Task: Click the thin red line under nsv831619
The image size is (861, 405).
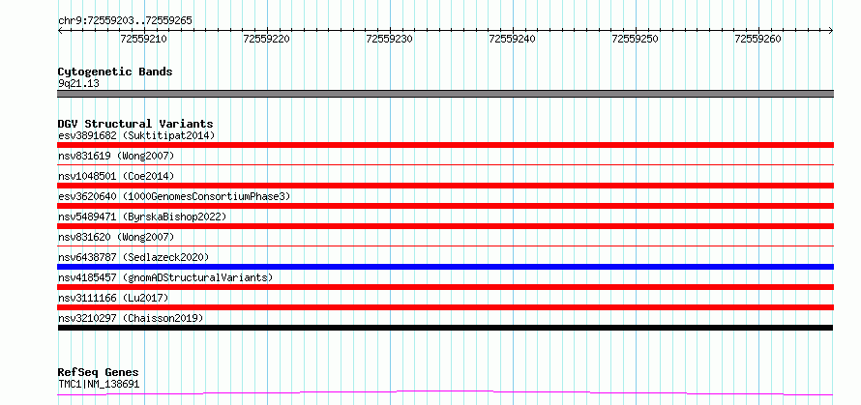Action: click(445, 164)
